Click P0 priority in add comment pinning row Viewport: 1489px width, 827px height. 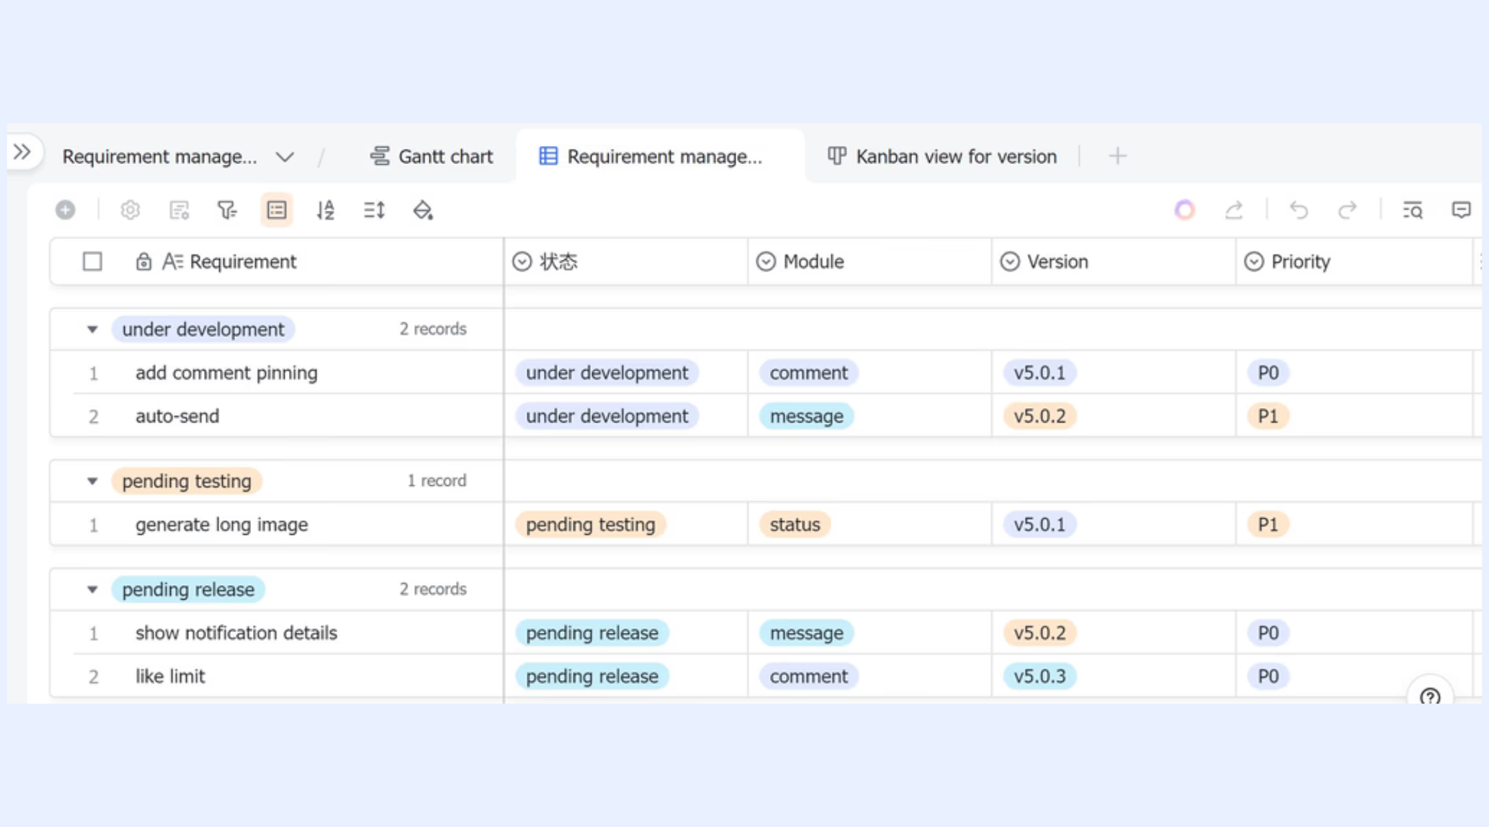[1268, 372]
